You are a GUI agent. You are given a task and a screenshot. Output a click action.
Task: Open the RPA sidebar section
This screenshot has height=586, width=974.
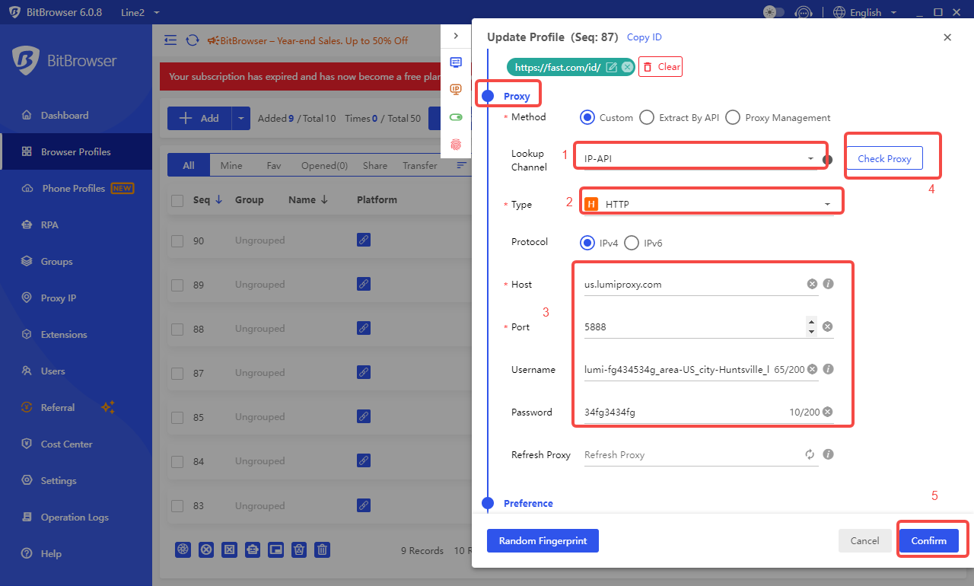click(x=76, y=225)
